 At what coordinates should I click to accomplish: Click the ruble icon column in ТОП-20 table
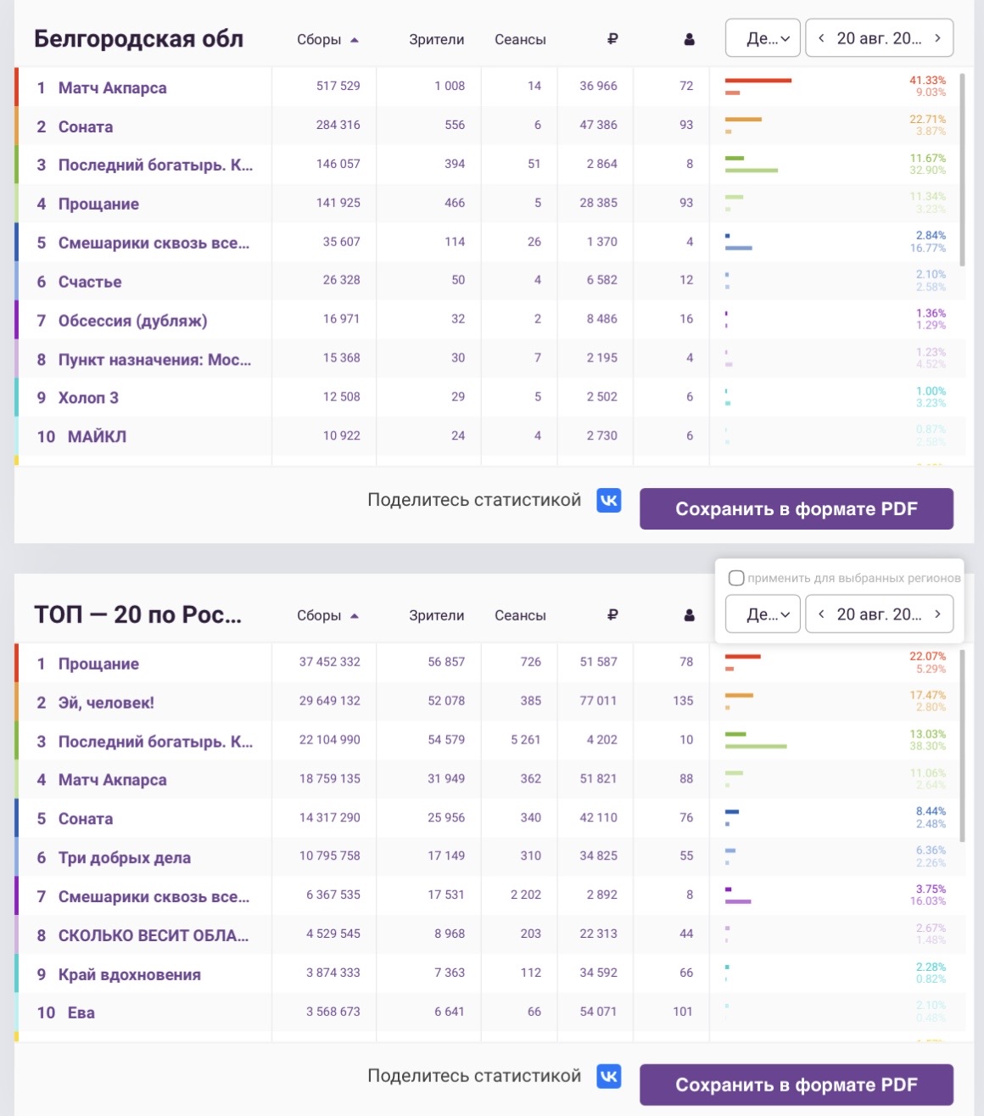pos(612,615)
